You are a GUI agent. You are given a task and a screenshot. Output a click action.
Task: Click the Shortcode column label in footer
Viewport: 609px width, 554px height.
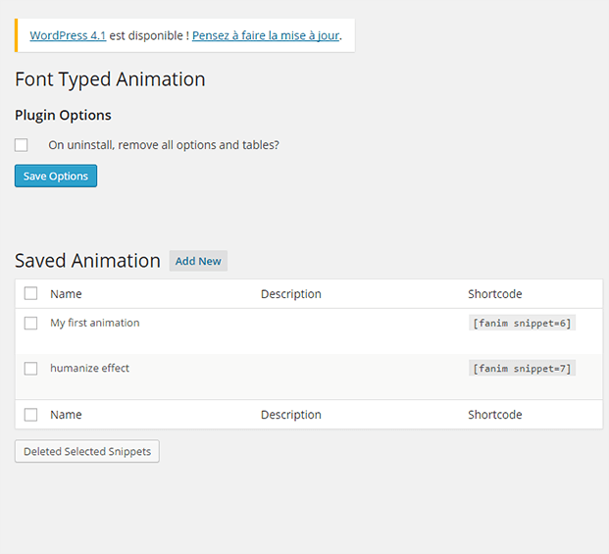pos(495,415)
